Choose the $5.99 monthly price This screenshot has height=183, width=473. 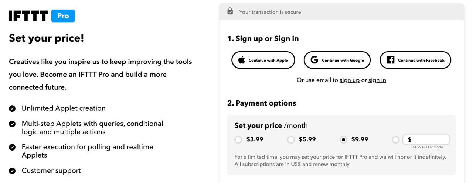291,140
